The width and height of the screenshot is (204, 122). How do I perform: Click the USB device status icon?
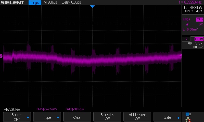(188, 114)
